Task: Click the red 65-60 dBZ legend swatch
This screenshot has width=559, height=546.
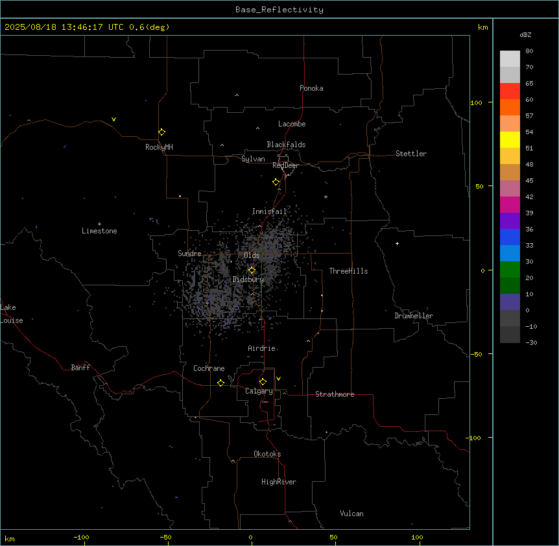Action: pyautogui.click(x=510, y=91)
